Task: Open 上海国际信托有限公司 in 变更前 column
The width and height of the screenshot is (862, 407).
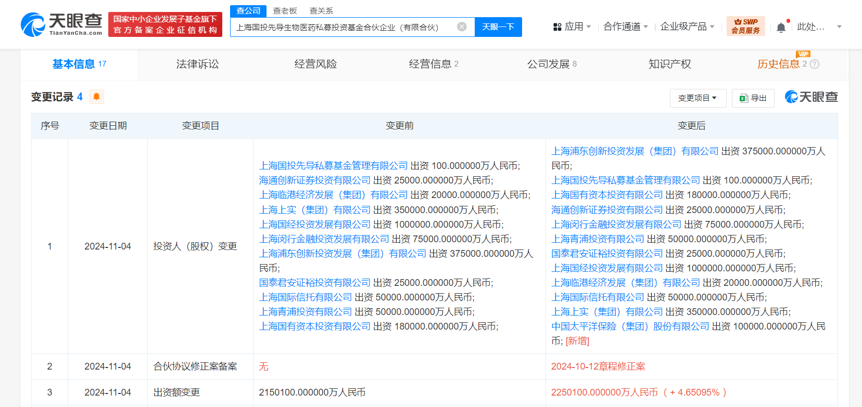Action: (x=306, y=297)
